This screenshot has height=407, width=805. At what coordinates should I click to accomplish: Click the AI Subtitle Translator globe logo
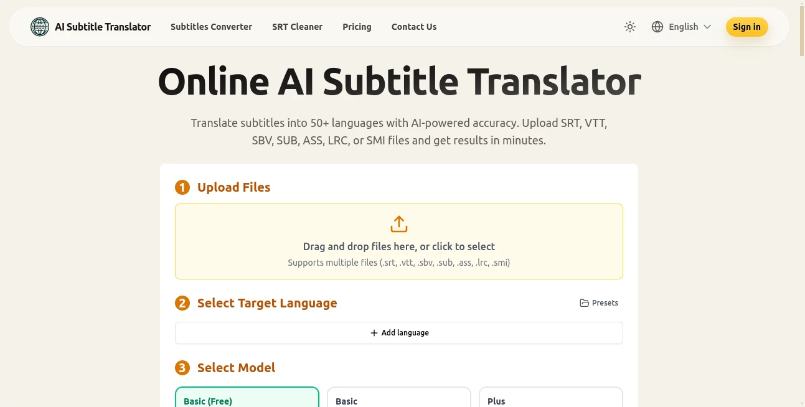[x=40, y=27]
